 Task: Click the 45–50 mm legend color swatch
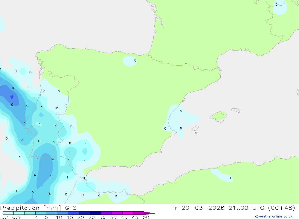click(139, 213)
